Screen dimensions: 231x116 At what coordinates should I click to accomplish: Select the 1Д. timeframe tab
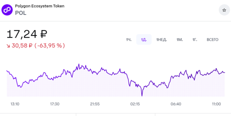(x=144, y=39)
